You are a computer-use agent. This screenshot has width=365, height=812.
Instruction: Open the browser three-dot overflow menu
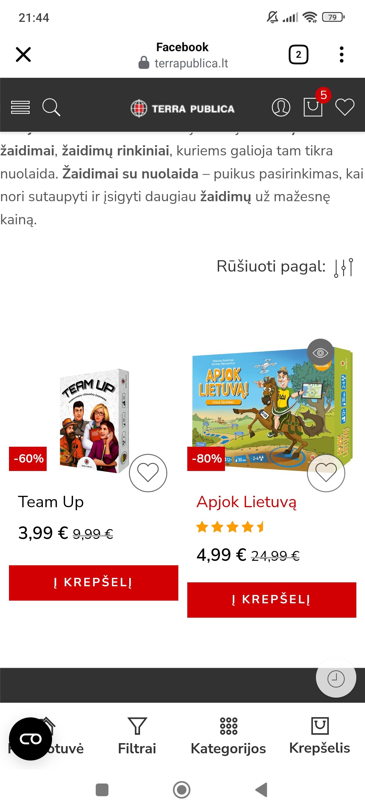(x=341, y=55)
